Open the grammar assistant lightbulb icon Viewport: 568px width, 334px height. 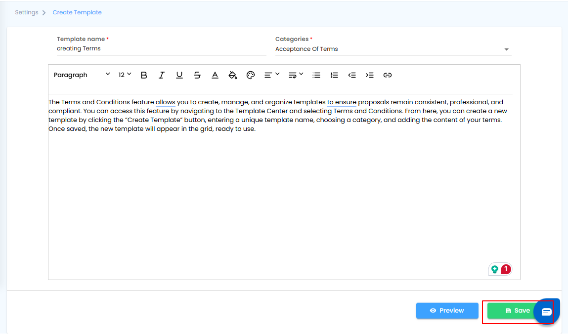494,269
